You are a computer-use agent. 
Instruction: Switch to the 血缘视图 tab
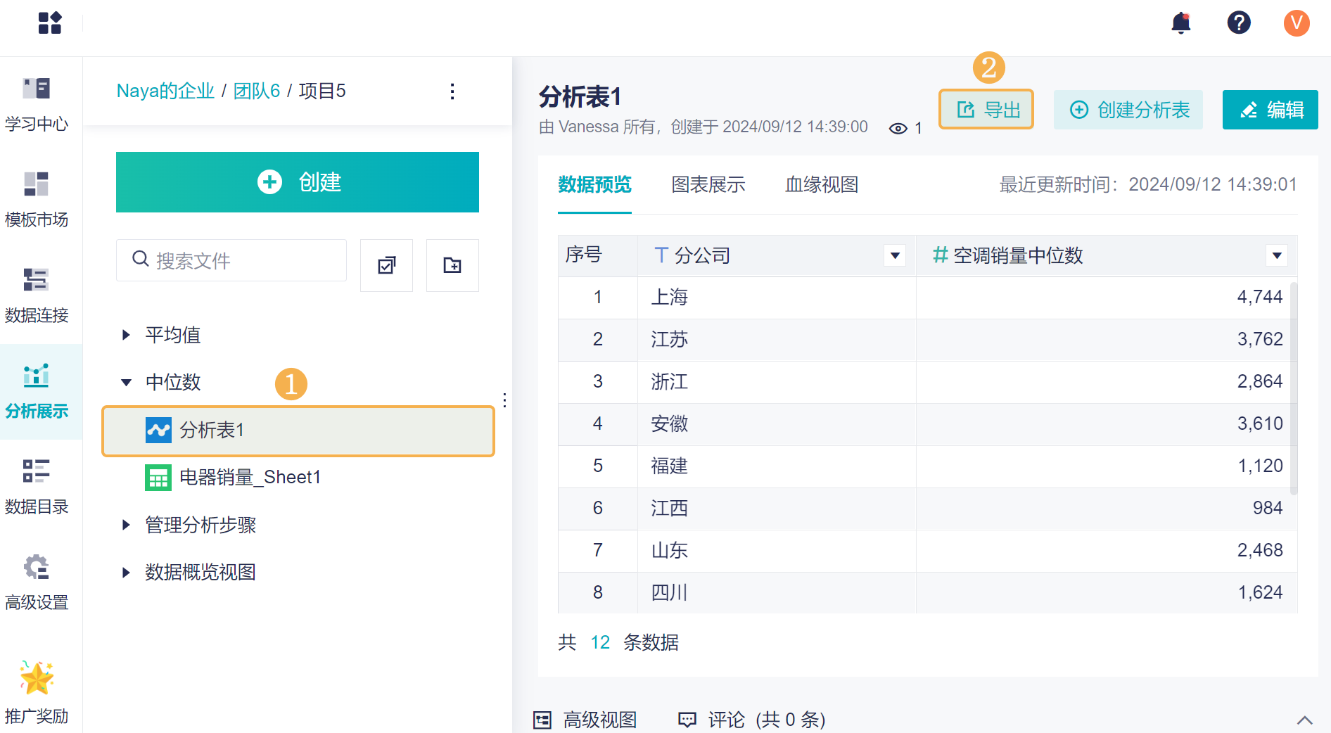[x=821, y=185]
